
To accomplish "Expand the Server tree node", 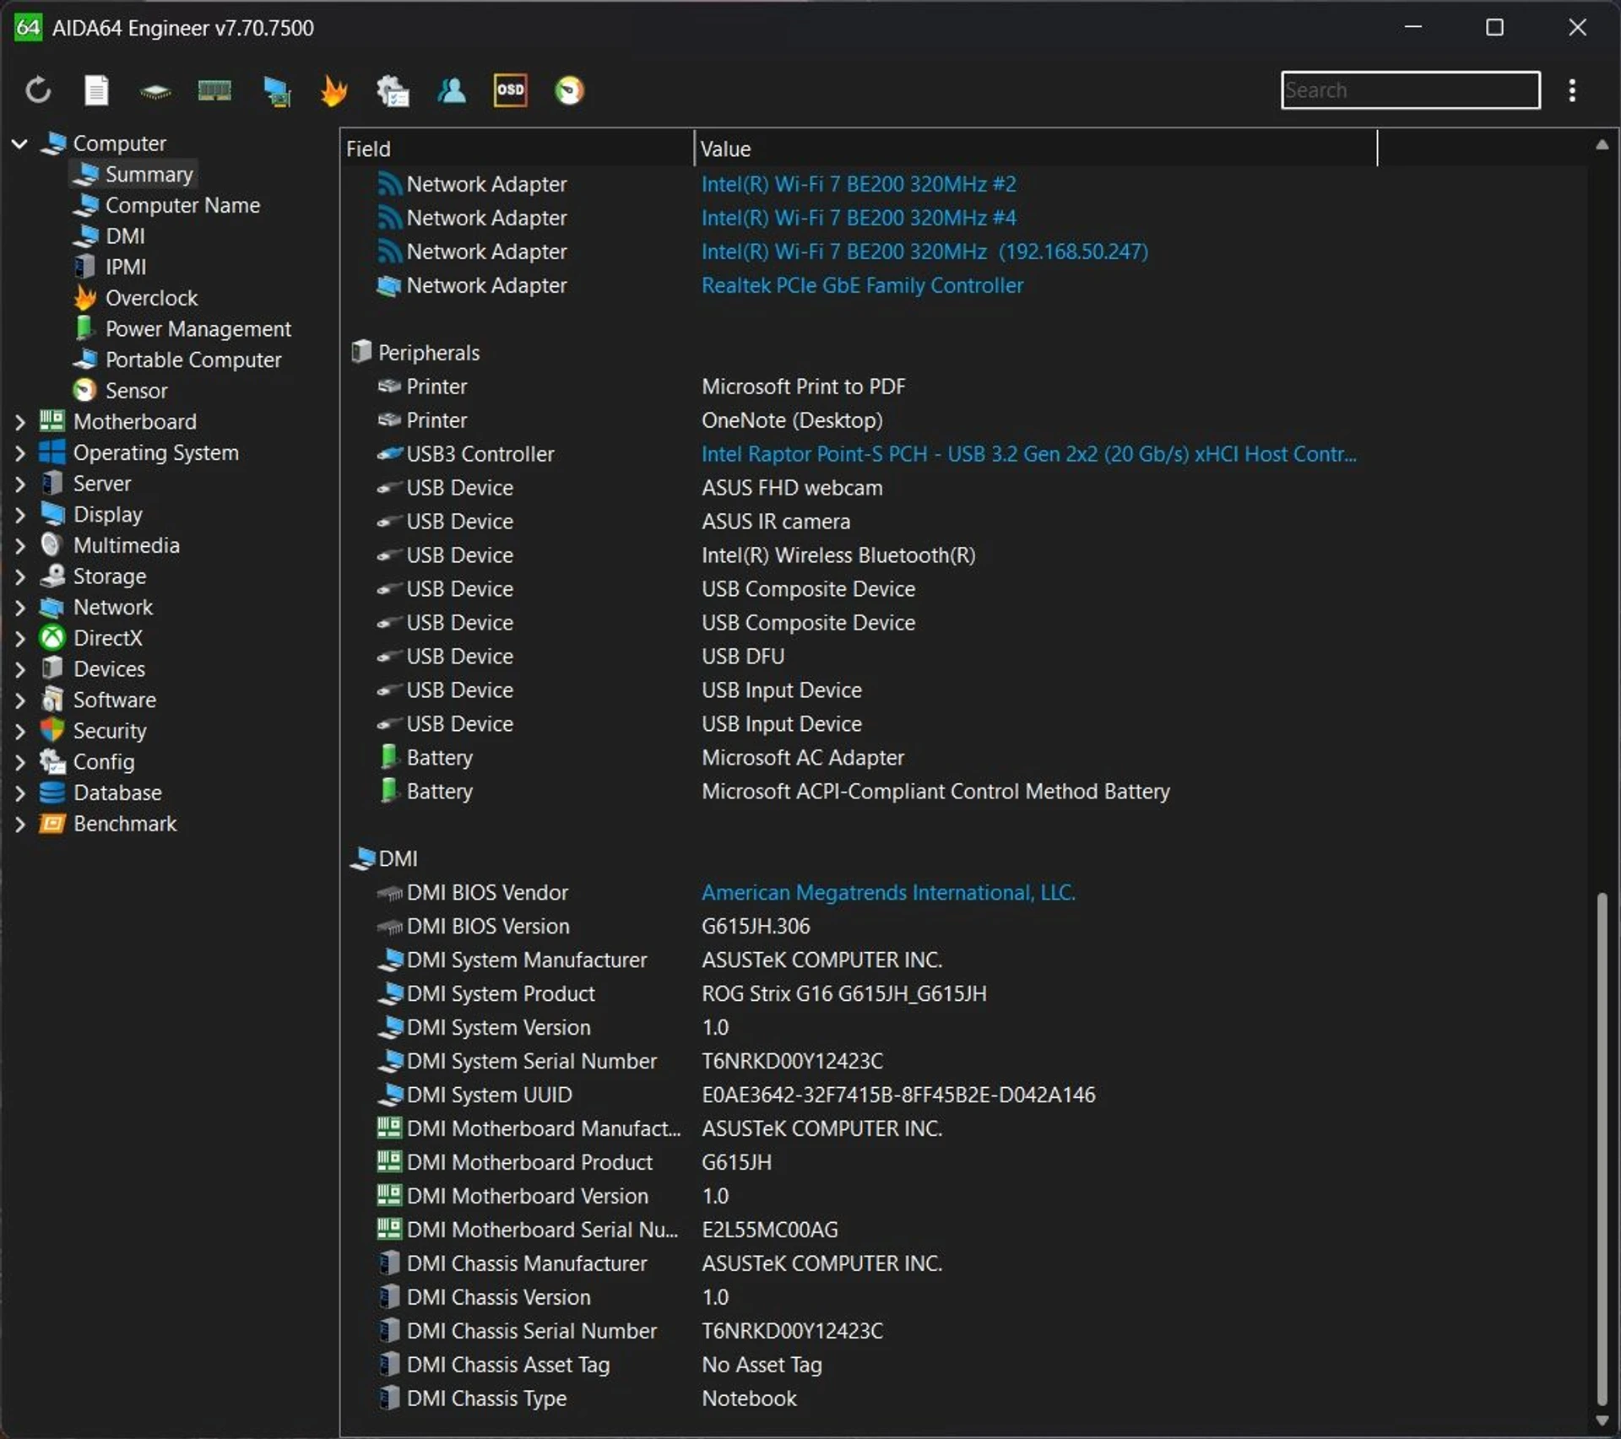I will [x=19, y=484].
